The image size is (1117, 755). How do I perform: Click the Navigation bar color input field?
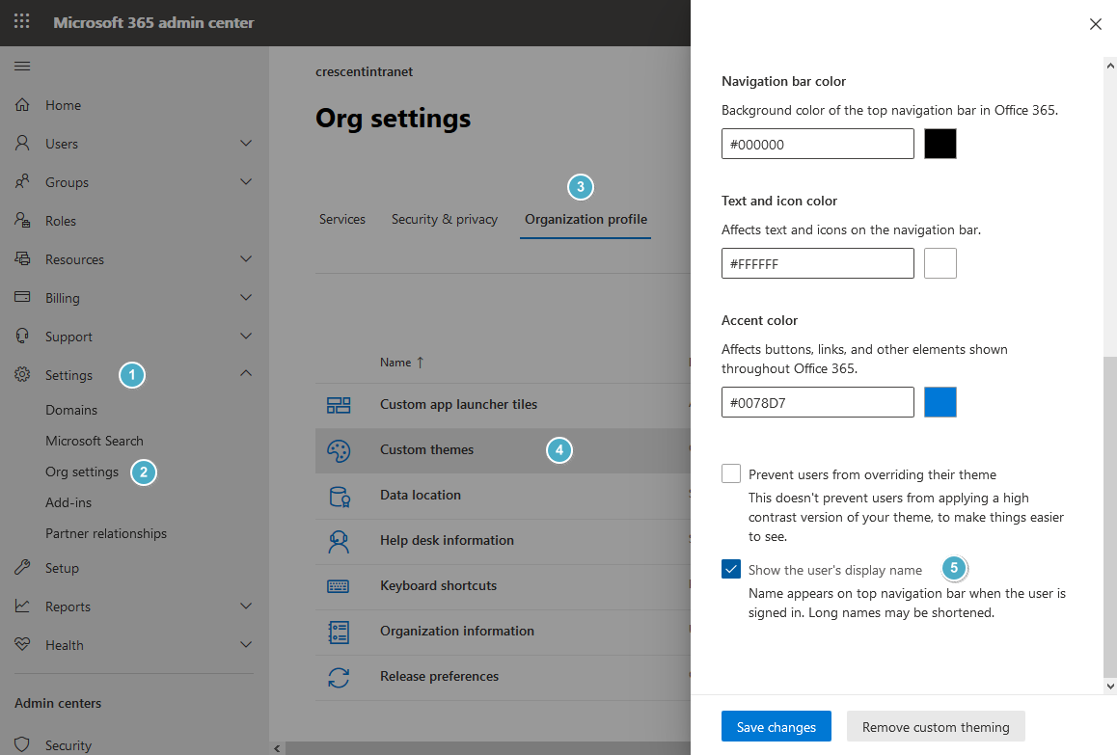[x=817, y=144]
